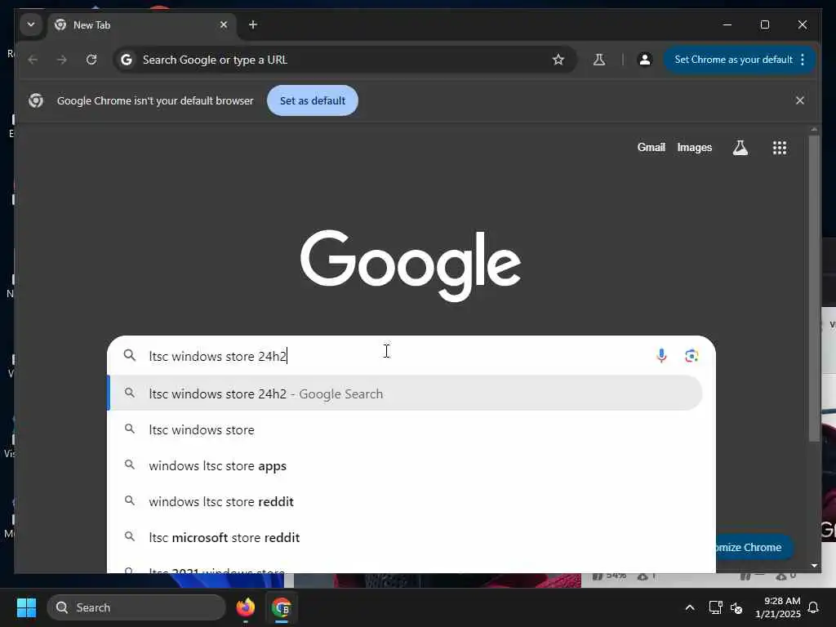The image size is (836, 627).
Task: Minimize the Chrome window
Action: pos(727,24)
